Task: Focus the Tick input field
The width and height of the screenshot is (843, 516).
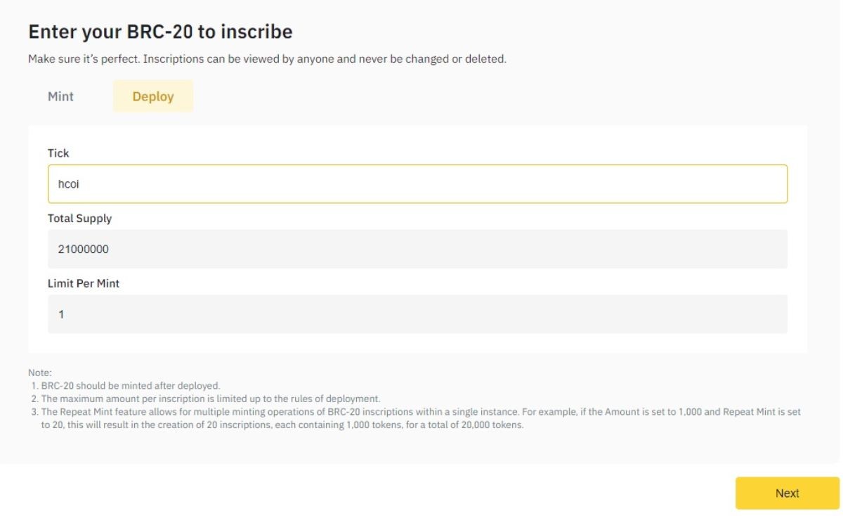Action: (x=417, y=184)
